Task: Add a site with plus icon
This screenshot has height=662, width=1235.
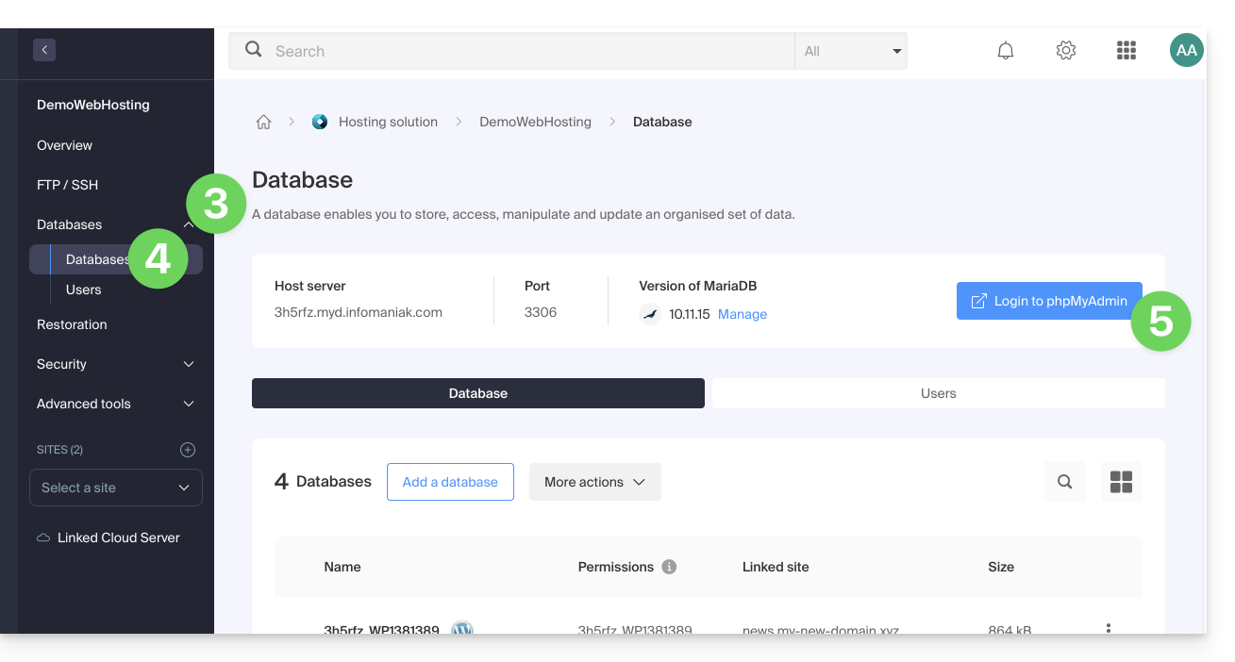Action: tap(188, 450)
